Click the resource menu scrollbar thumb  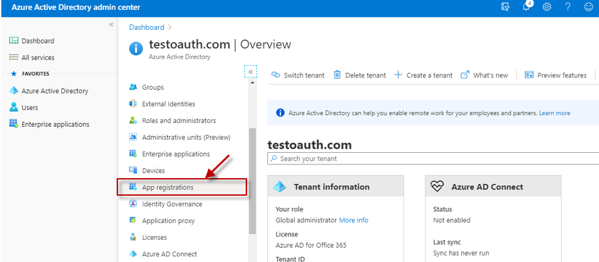click(252, 181)
